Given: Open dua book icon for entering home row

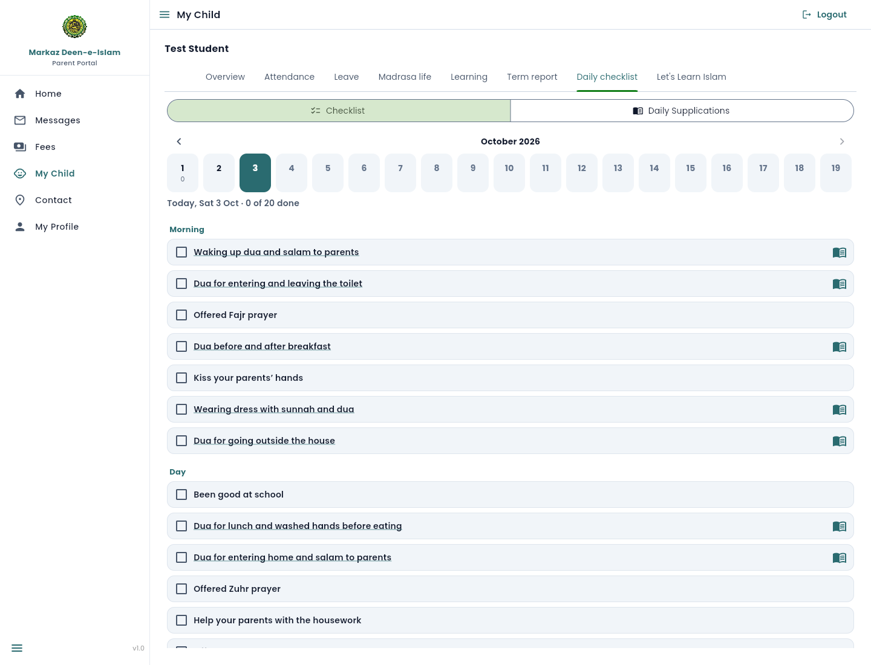Looking at the screenshot, I should [840, 558].
